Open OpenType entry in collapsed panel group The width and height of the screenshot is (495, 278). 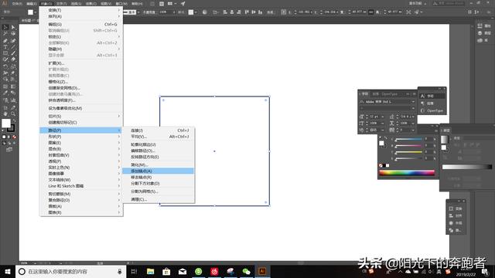click(x=432, y=110)
